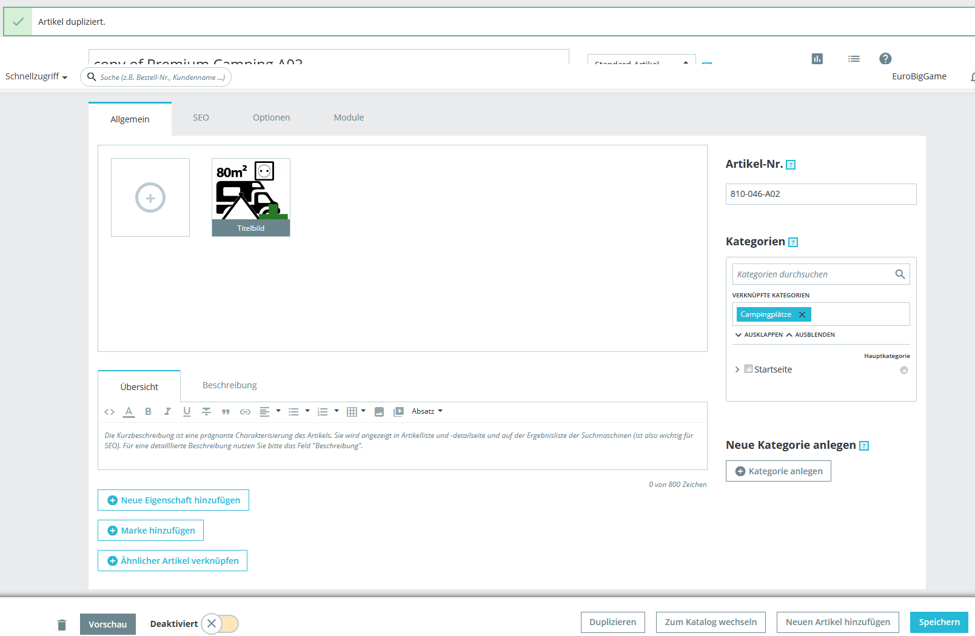The width and height of the screenshot is (975, 636).
Task: Expand the Startseite category tree node
Action: (737, 369)
